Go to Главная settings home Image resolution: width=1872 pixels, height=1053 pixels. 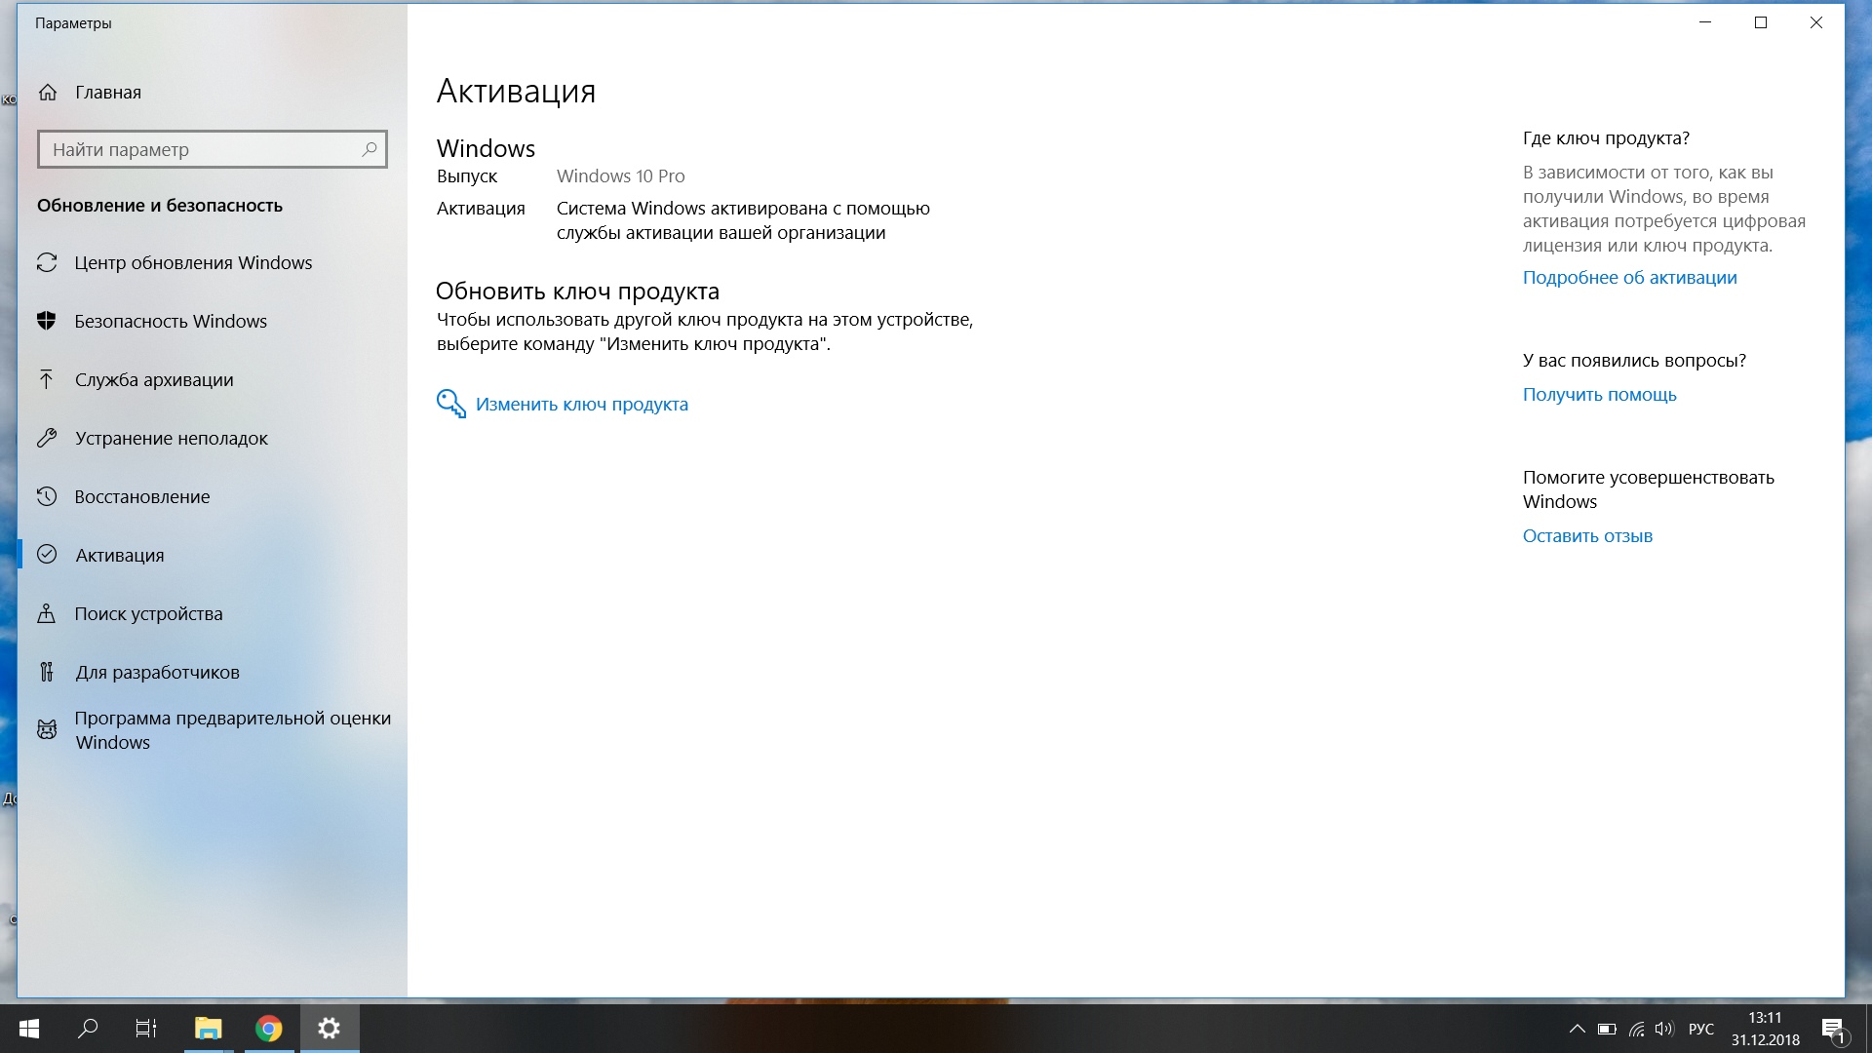[108, 93]
